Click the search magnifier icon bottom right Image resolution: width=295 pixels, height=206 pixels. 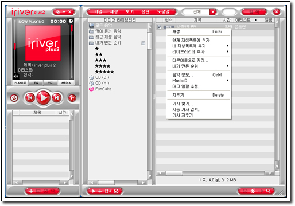(x=268, y=191)
